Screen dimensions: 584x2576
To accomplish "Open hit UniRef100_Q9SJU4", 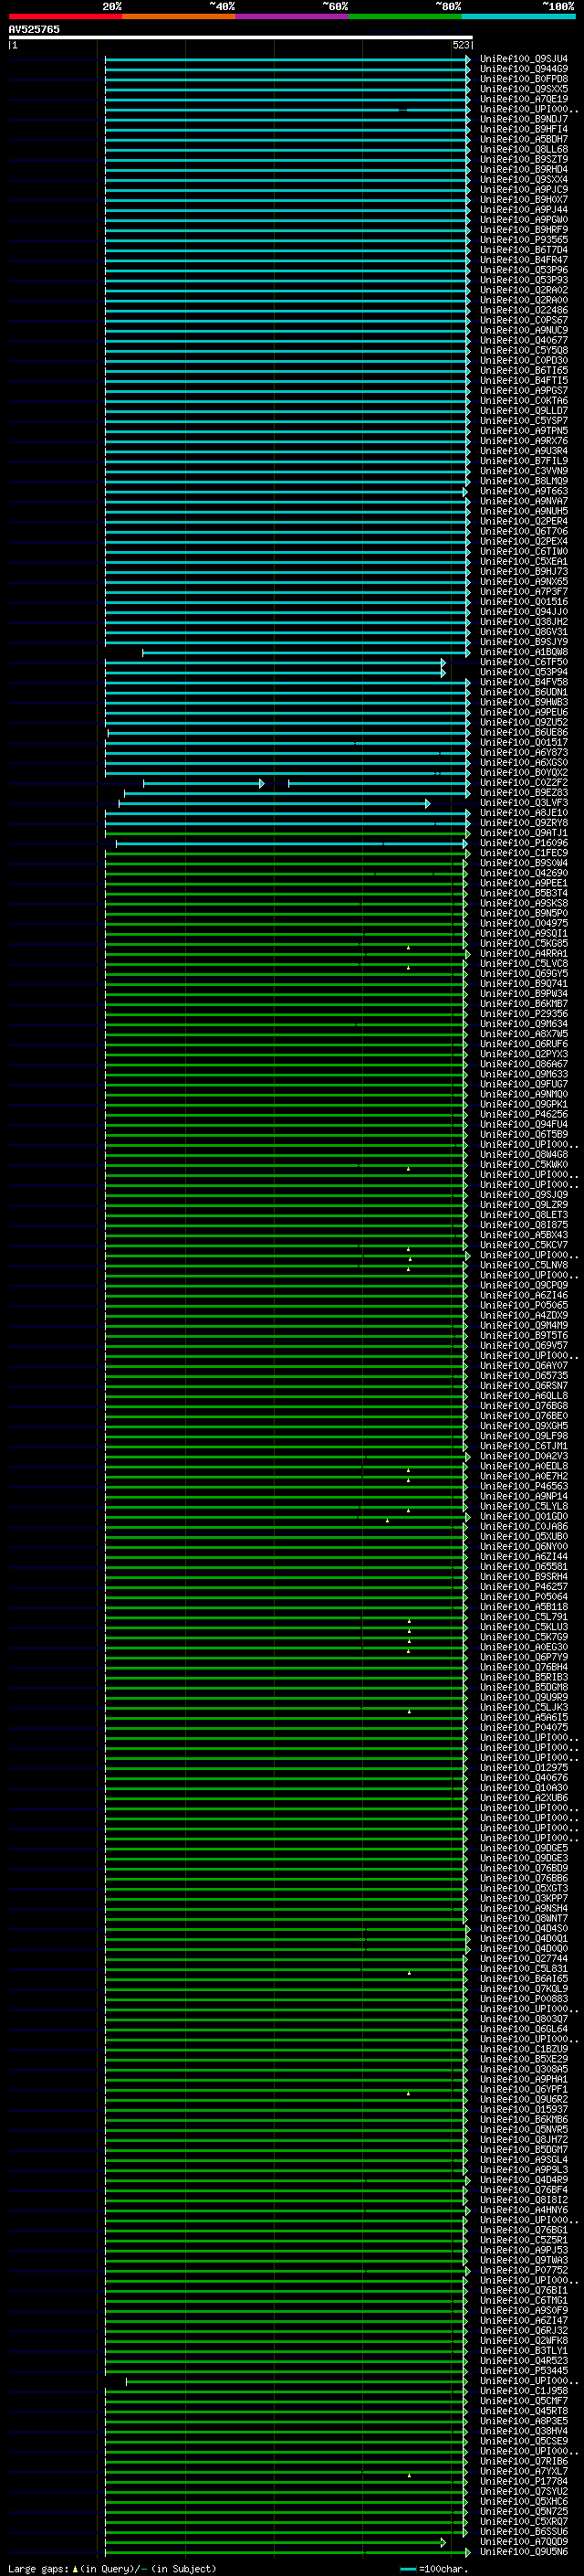I will tap(523, 59).
